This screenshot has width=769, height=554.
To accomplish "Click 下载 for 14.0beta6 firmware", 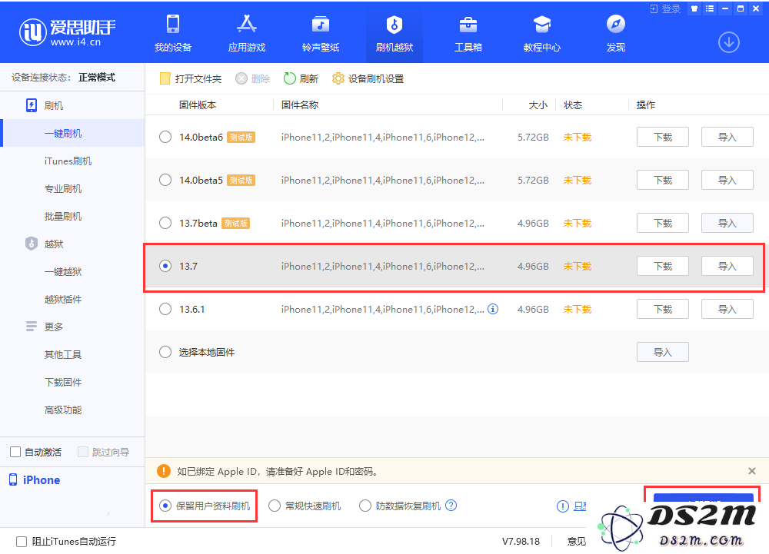I will [663, 137].
